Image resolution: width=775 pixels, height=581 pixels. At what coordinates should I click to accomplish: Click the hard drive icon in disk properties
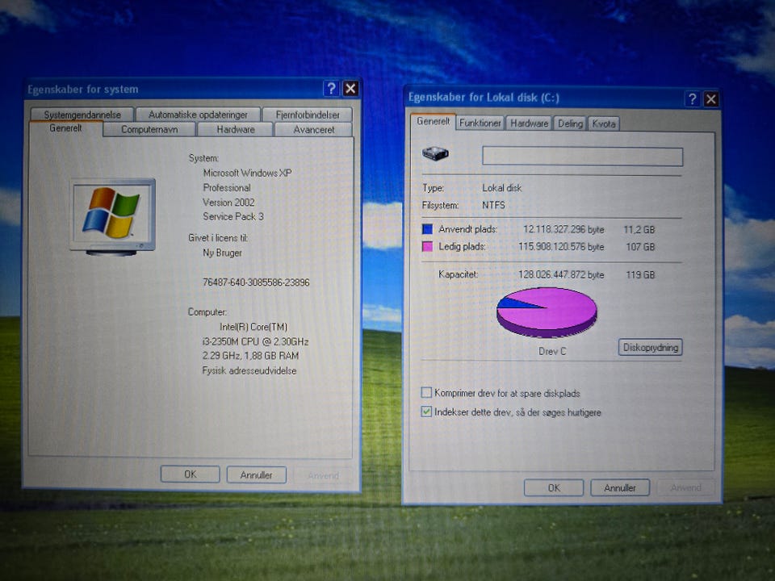coord(435,153)
